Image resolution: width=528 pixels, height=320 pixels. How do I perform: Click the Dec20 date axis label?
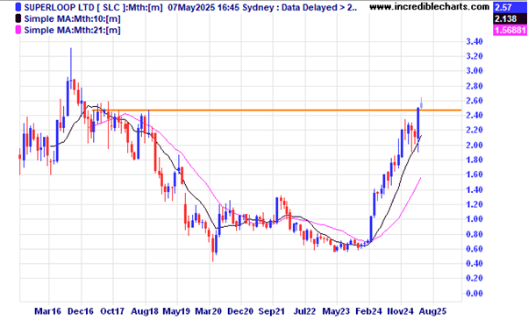pos(240,311)
